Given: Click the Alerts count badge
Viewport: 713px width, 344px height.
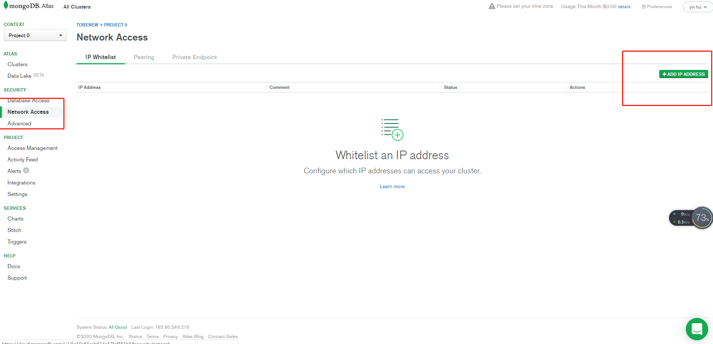Looking at the screenshot, I should coord(26,170).
